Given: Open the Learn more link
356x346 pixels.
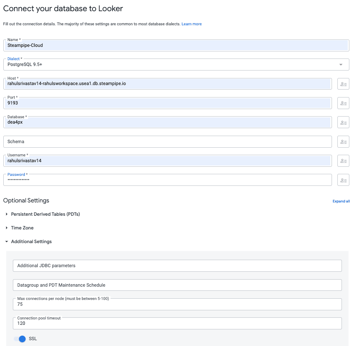Looking at the screenshot, I should pos(191,24).
